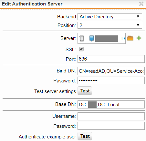Click Test button to authenticate example user
The height and width of the screenshot is (141, 146).
(85, 136)
